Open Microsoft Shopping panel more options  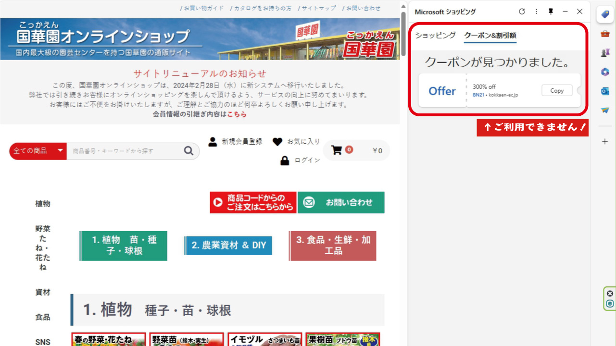coord(536,12)
